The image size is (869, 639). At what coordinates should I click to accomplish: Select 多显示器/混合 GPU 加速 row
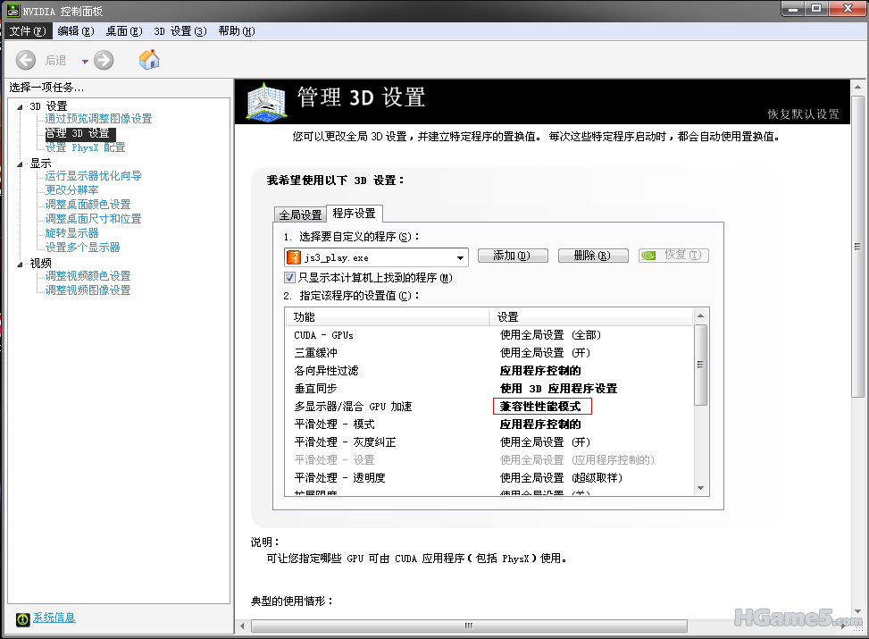[x=489, y=407]
